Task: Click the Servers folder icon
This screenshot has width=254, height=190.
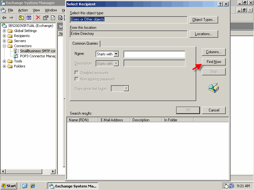Action: (x=10, y=41)
